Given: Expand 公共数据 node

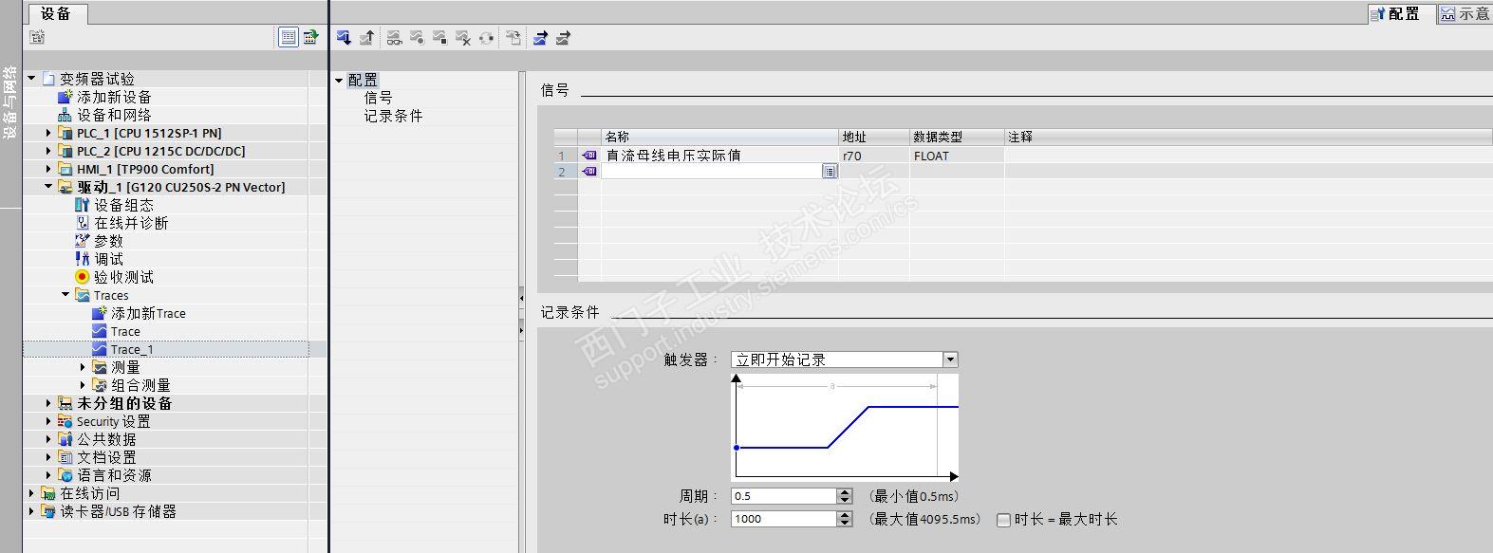Looking at the screenshot, I should [x=48, y=439].
